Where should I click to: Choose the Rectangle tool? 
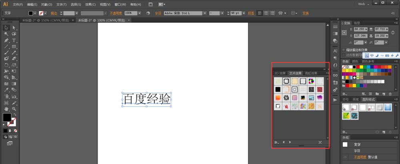point(14,47)
